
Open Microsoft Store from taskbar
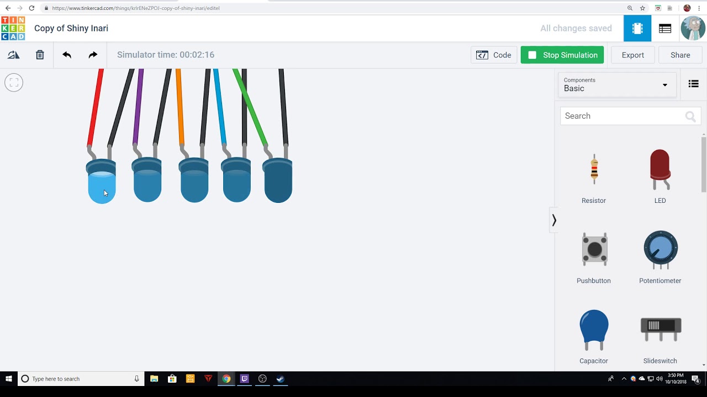point(172,379)
